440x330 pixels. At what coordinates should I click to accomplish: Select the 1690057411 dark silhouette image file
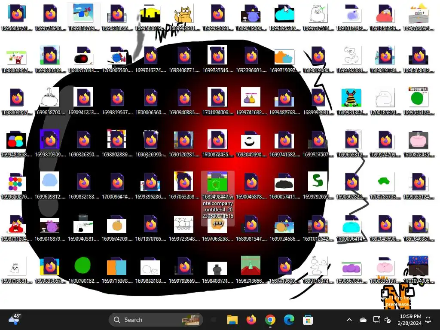coord(284,186)
